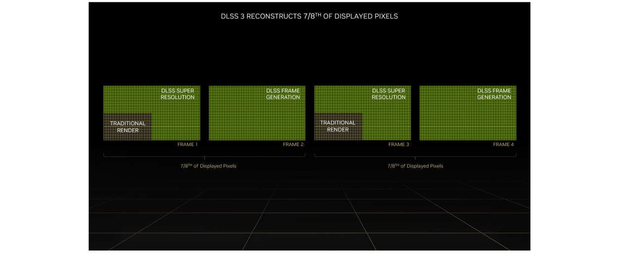Click the "FRAME 3" caption
This screenshot has height=253, width=619.
pyautogui.click(x=399, y=145)
